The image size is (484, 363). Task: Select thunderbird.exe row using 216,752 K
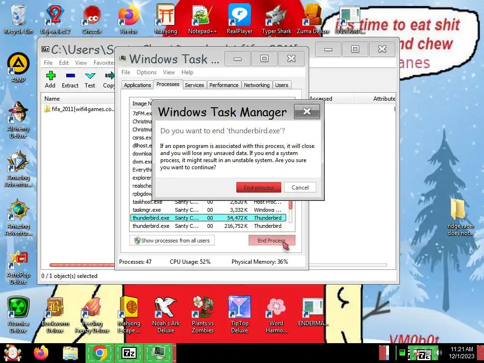208,226
